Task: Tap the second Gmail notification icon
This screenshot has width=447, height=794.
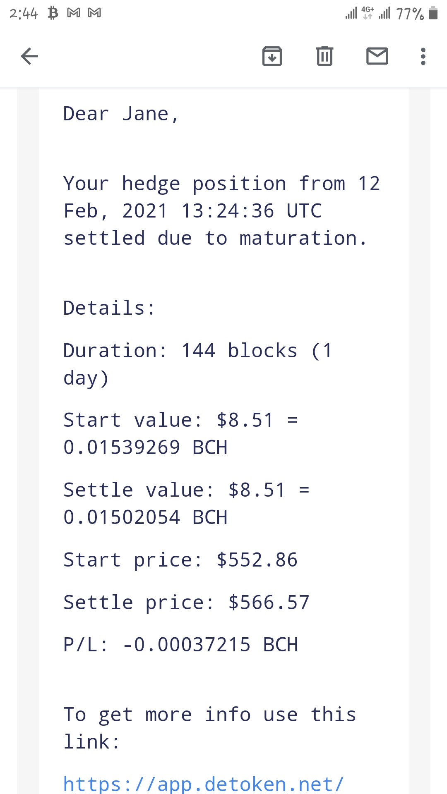Action: (94, 13)
